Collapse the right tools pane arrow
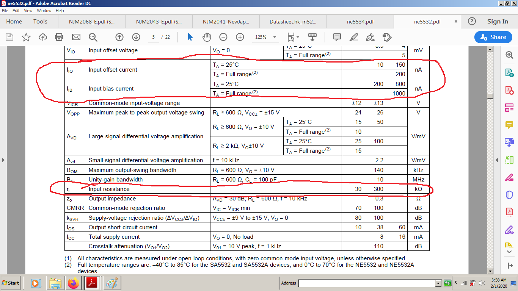 498,160
